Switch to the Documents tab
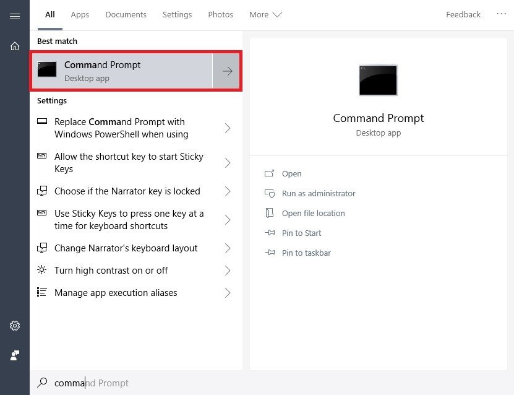This screenshot has height=395, width=514. click(126, 14)
